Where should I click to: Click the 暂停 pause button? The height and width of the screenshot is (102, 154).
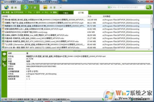point(37,13)
